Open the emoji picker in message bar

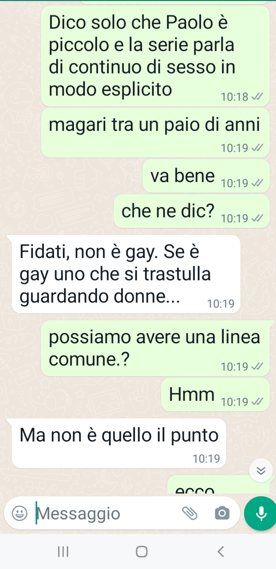[19, 513]
